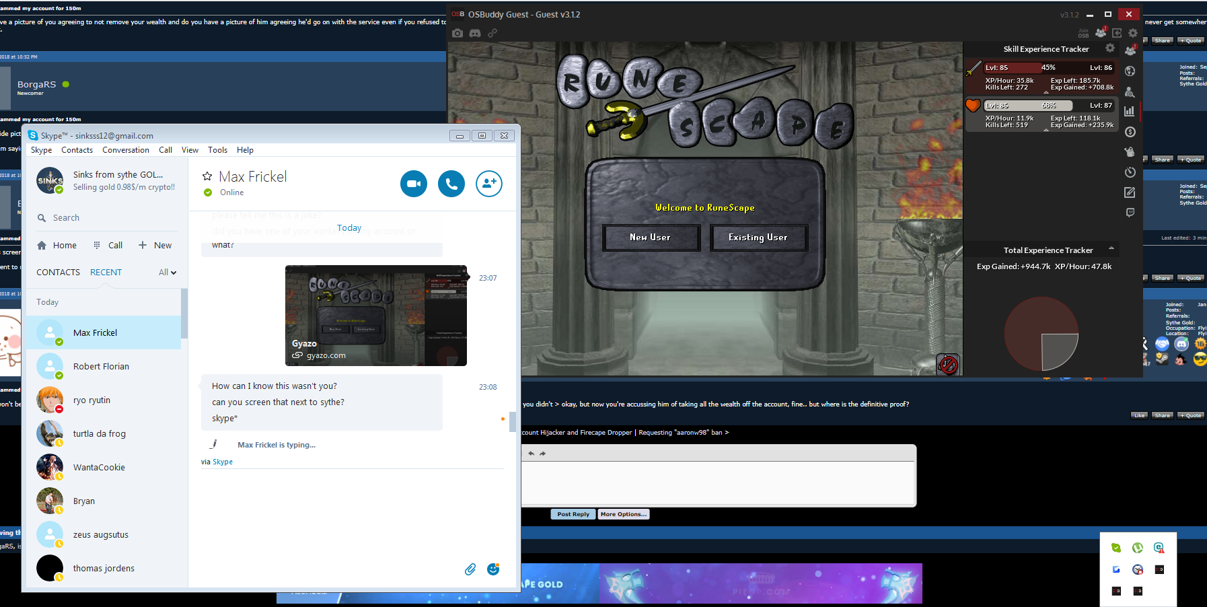Switch to the RECENT tab
Screen dimensions: 1207x607
pyautogui.click(x=106, y=273)
